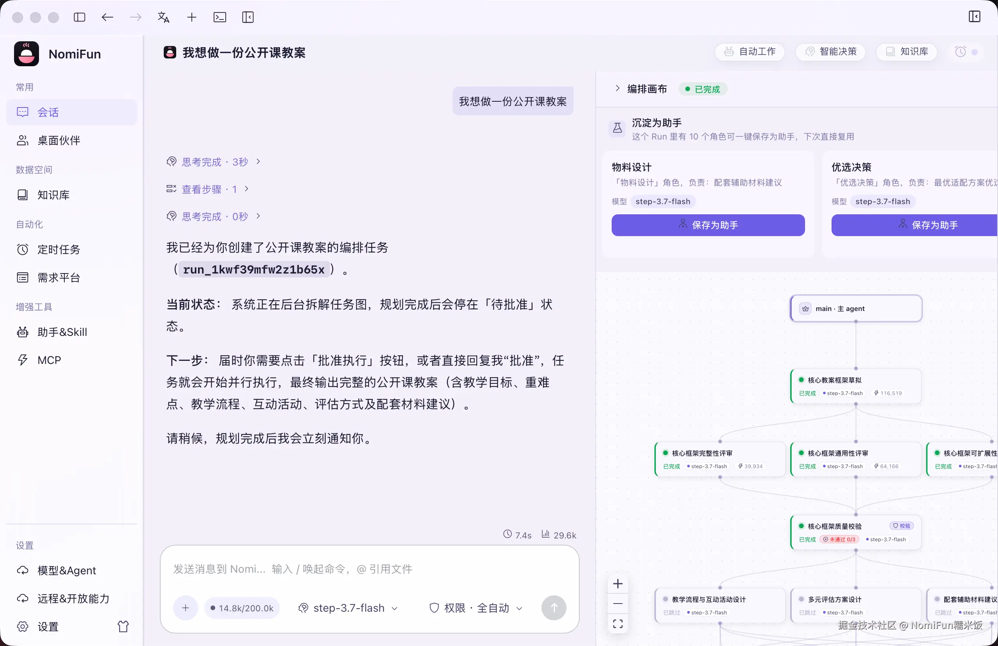This screenshot has width=998, height=646.
Task: Select the 核心教案框架草拟 node
Action: coord(856,386)
